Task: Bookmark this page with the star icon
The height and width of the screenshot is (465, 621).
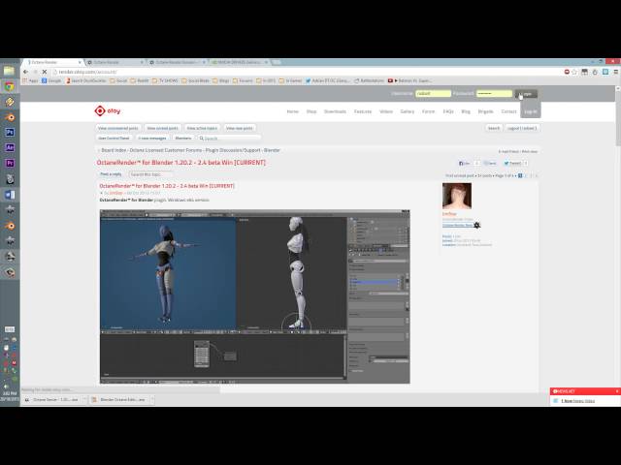Action: pyautogui.click(x=574, y=72)
